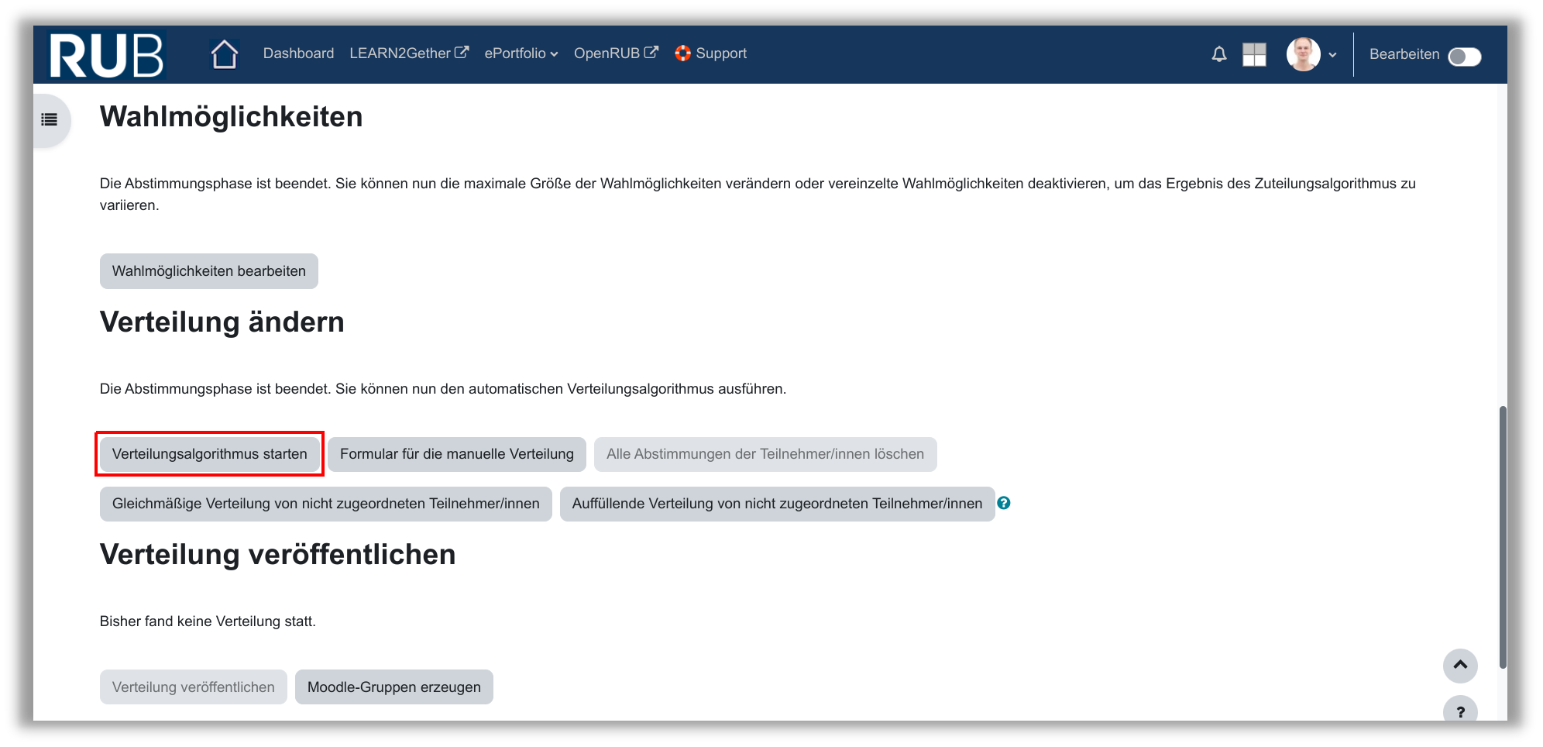Open the Dashboard menu item
Image resolution: width=1543 pixels, height=747 pixels.
coord(298,53)
